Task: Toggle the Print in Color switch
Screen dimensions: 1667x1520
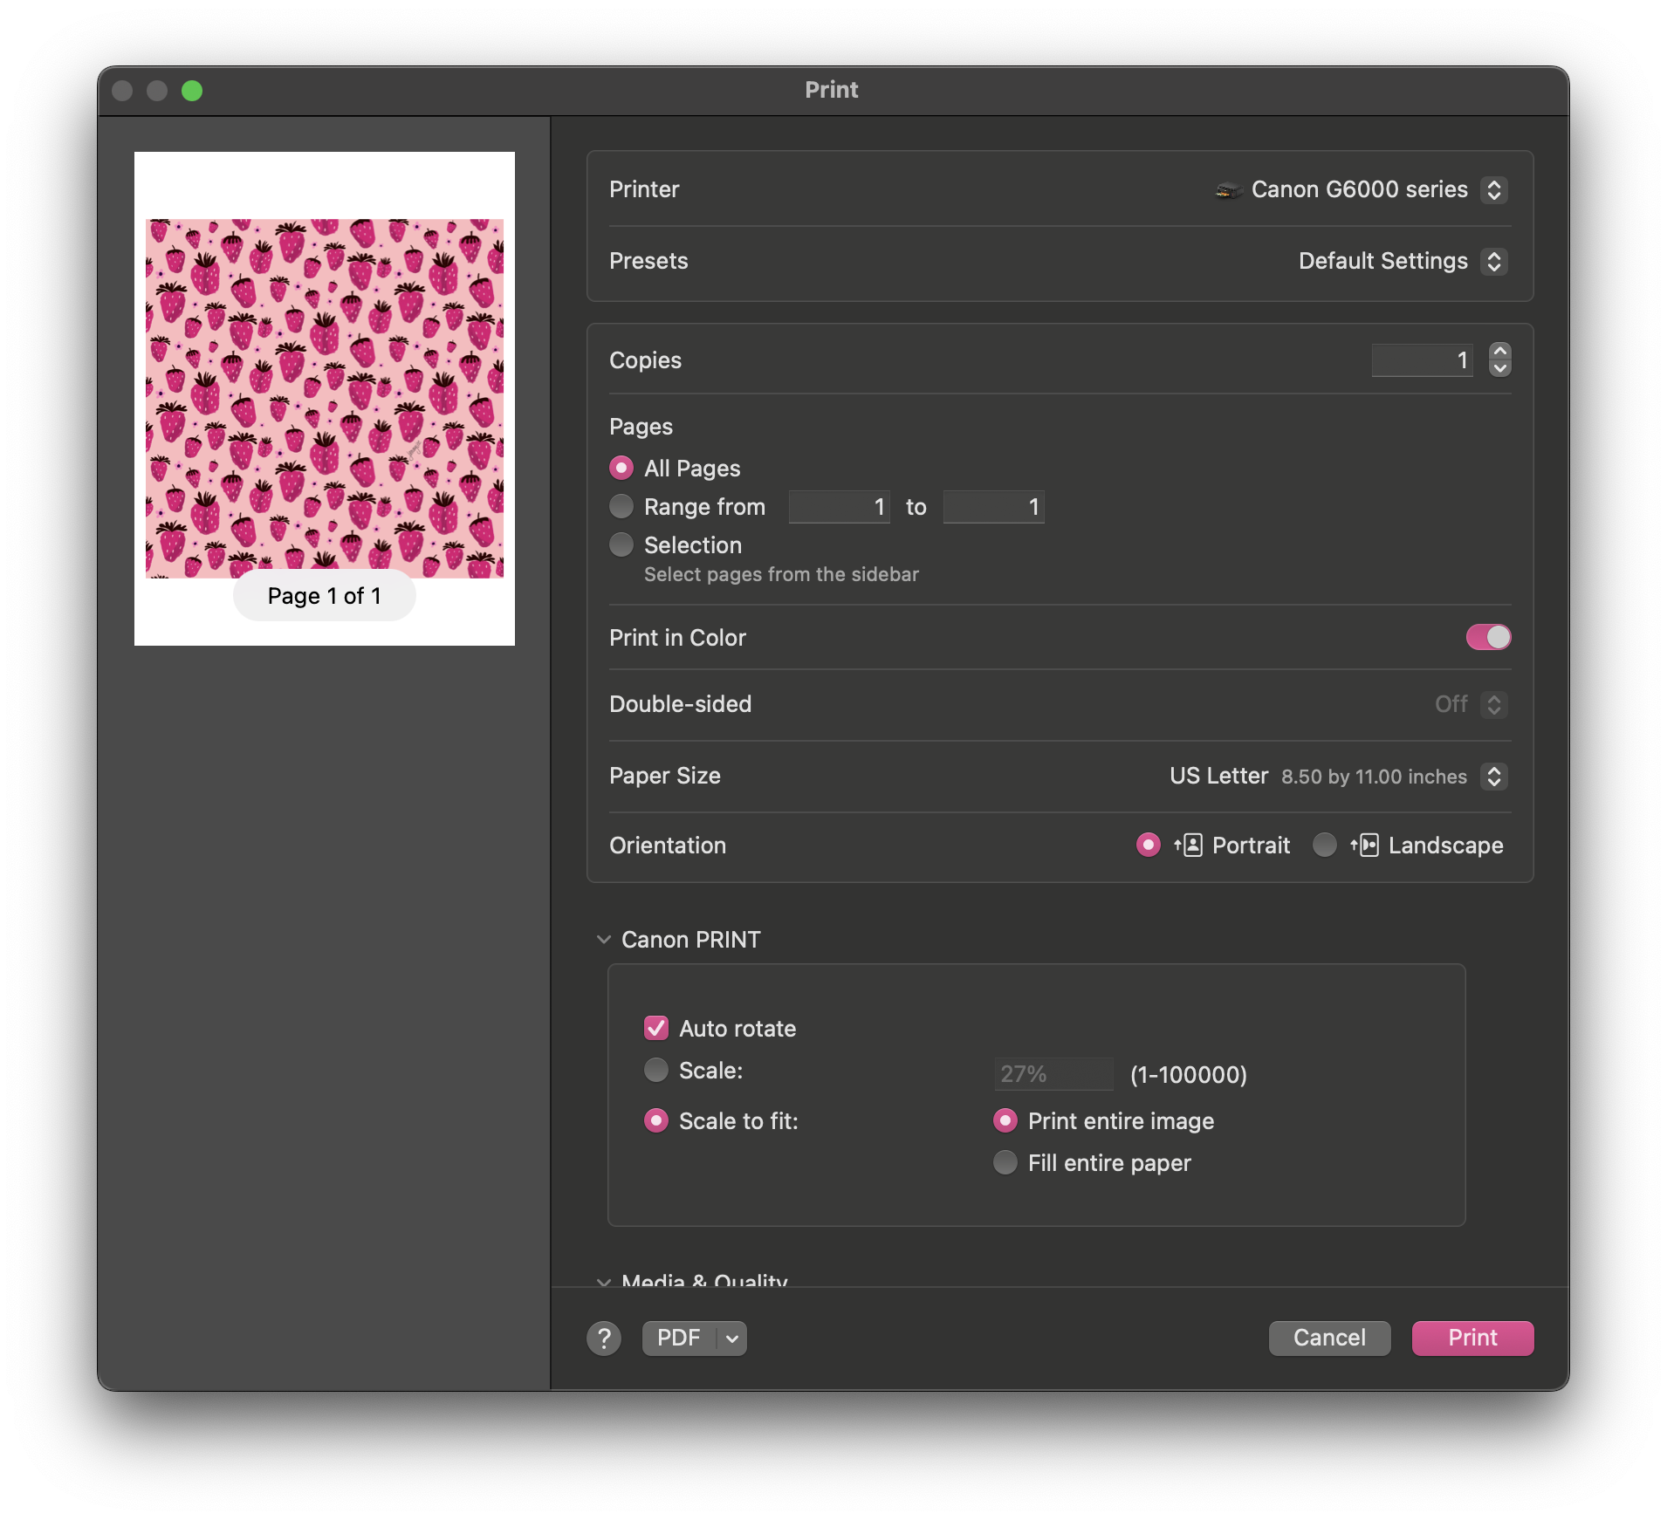Action: pyautogui.click(x=1488, y=638)
